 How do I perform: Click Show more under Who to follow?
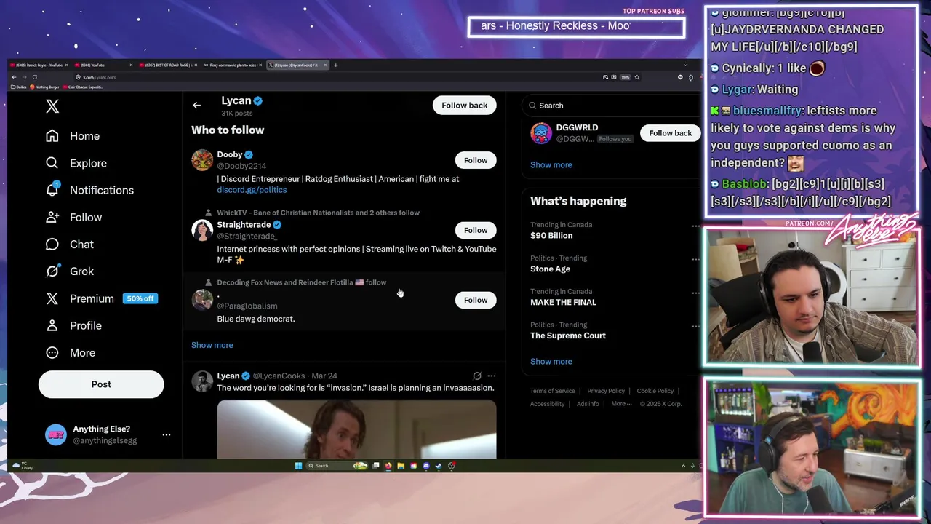(x=212, y=345)
